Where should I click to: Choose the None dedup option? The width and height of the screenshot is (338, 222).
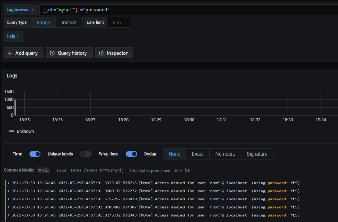point(175,154)
